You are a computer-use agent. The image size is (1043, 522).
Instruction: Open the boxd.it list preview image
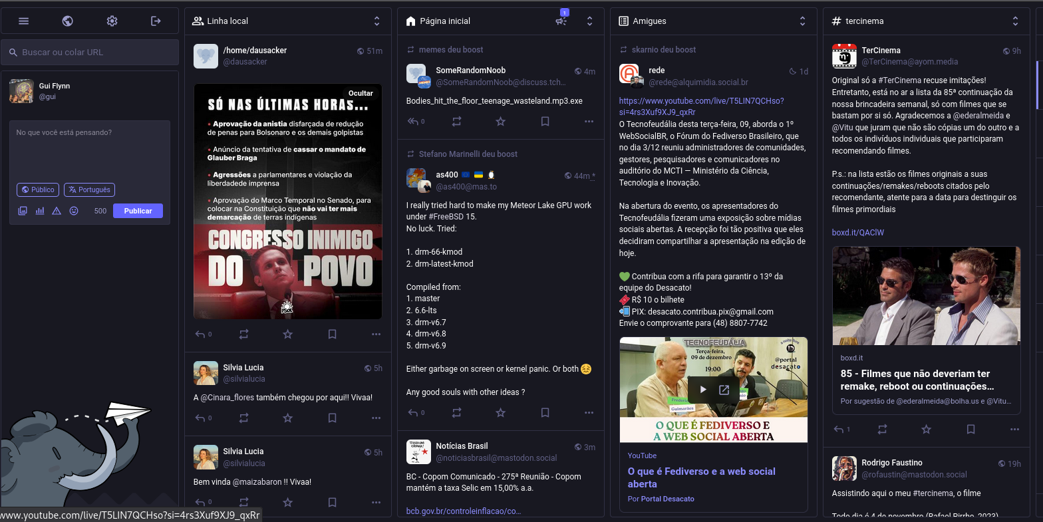[x=926, y=296]
